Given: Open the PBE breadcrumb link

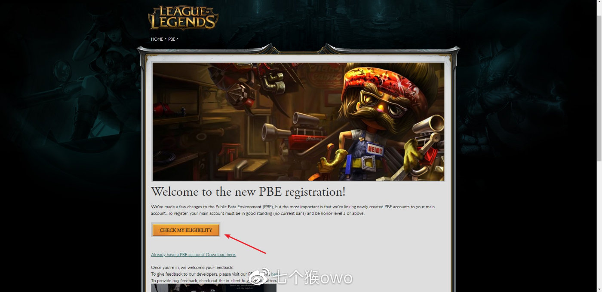Looking at the screenshot, I should [x=172, y=39].
